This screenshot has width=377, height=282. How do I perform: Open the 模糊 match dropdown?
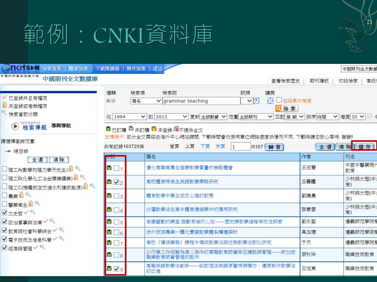(295, 117)
